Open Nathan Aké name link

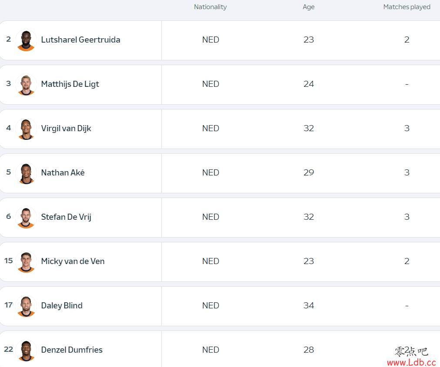pyautogui.click(x=63, y=172)
